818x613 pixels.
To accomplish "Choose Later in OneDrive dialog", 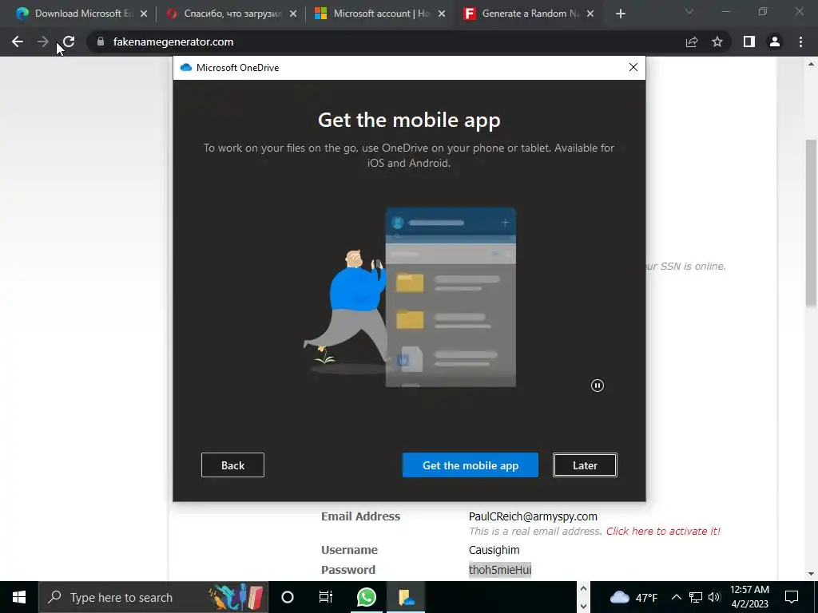I will tap(585, 465).
